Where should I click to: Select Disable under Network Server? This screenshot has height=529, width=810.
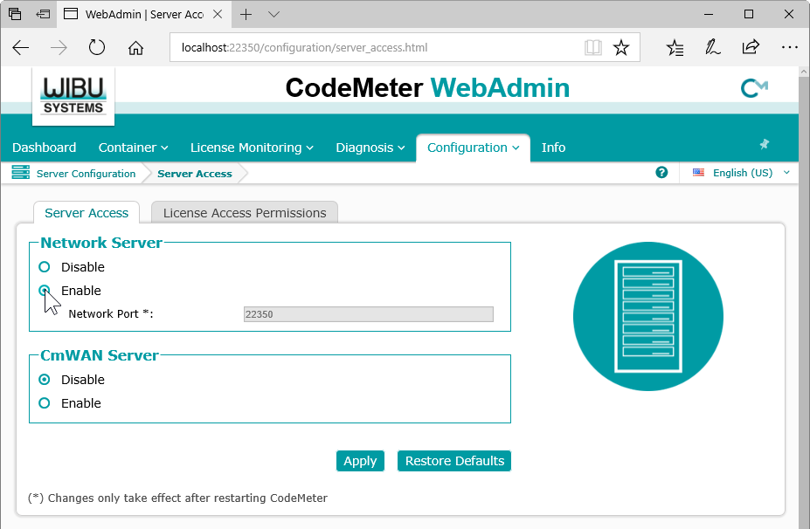coord(45,267)
